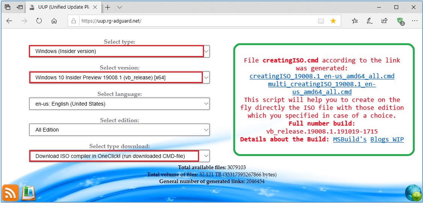Close the browser window
This screenshot has height=203, width=423.
[414, 7]
